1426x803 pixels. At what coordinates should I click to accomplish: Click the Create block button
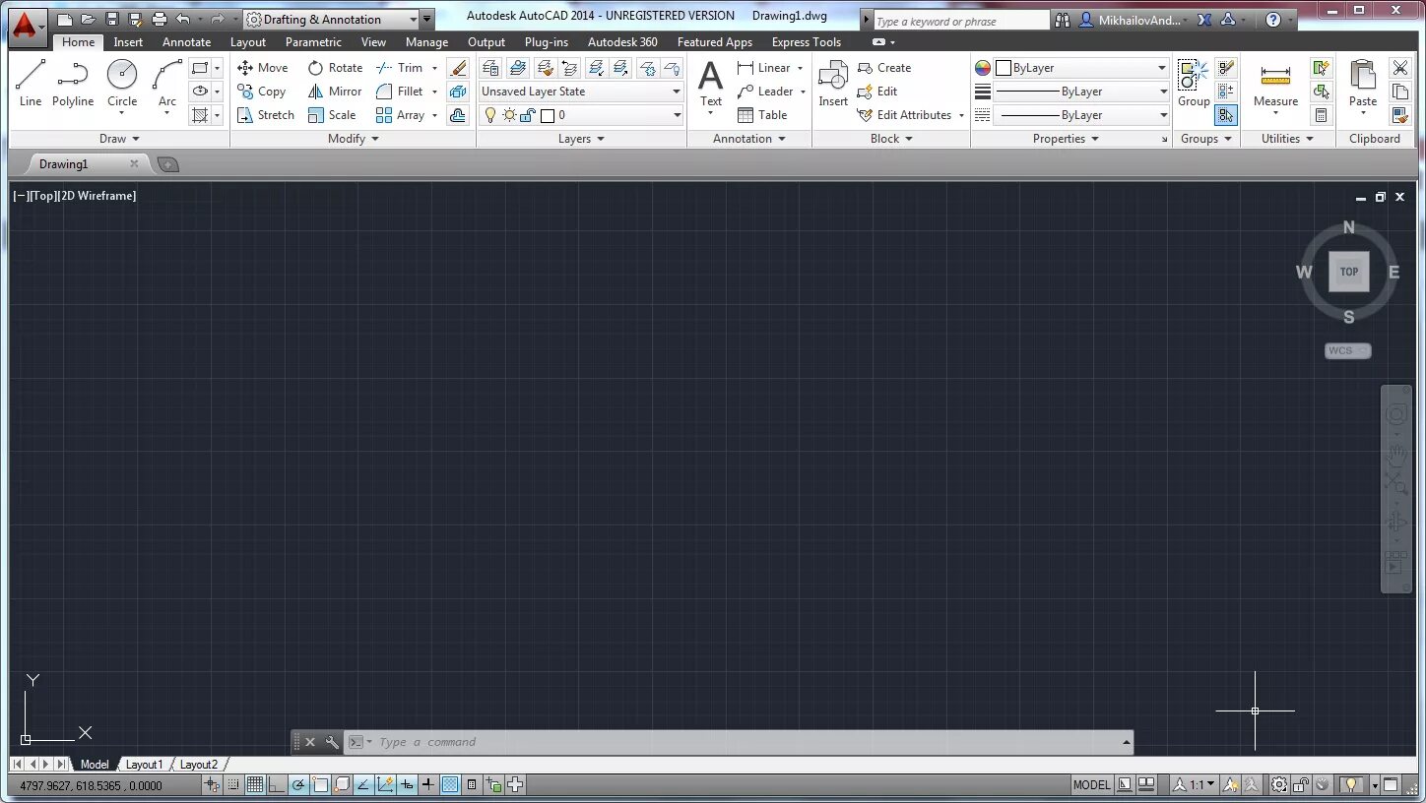click(883, 68)
